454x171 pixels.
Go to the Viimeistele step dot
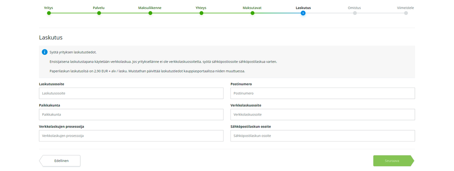point(406,13)
